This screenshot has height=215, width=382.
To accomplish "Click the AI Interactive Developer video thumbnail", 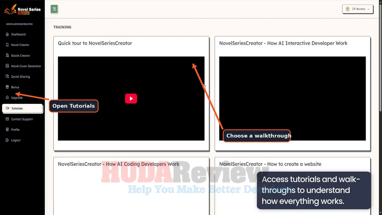I will [x=292, y=99].
